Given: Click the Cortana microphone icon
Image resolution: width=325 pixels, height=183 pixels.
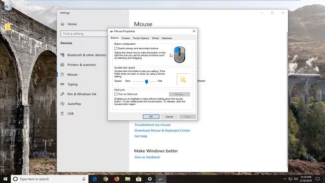Looking at the screenshot, I should (84, 179).
